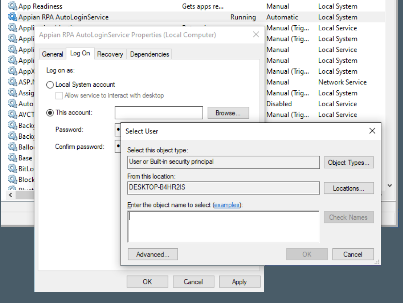Click the Ballo service gear icon

(x=12, y=146)
